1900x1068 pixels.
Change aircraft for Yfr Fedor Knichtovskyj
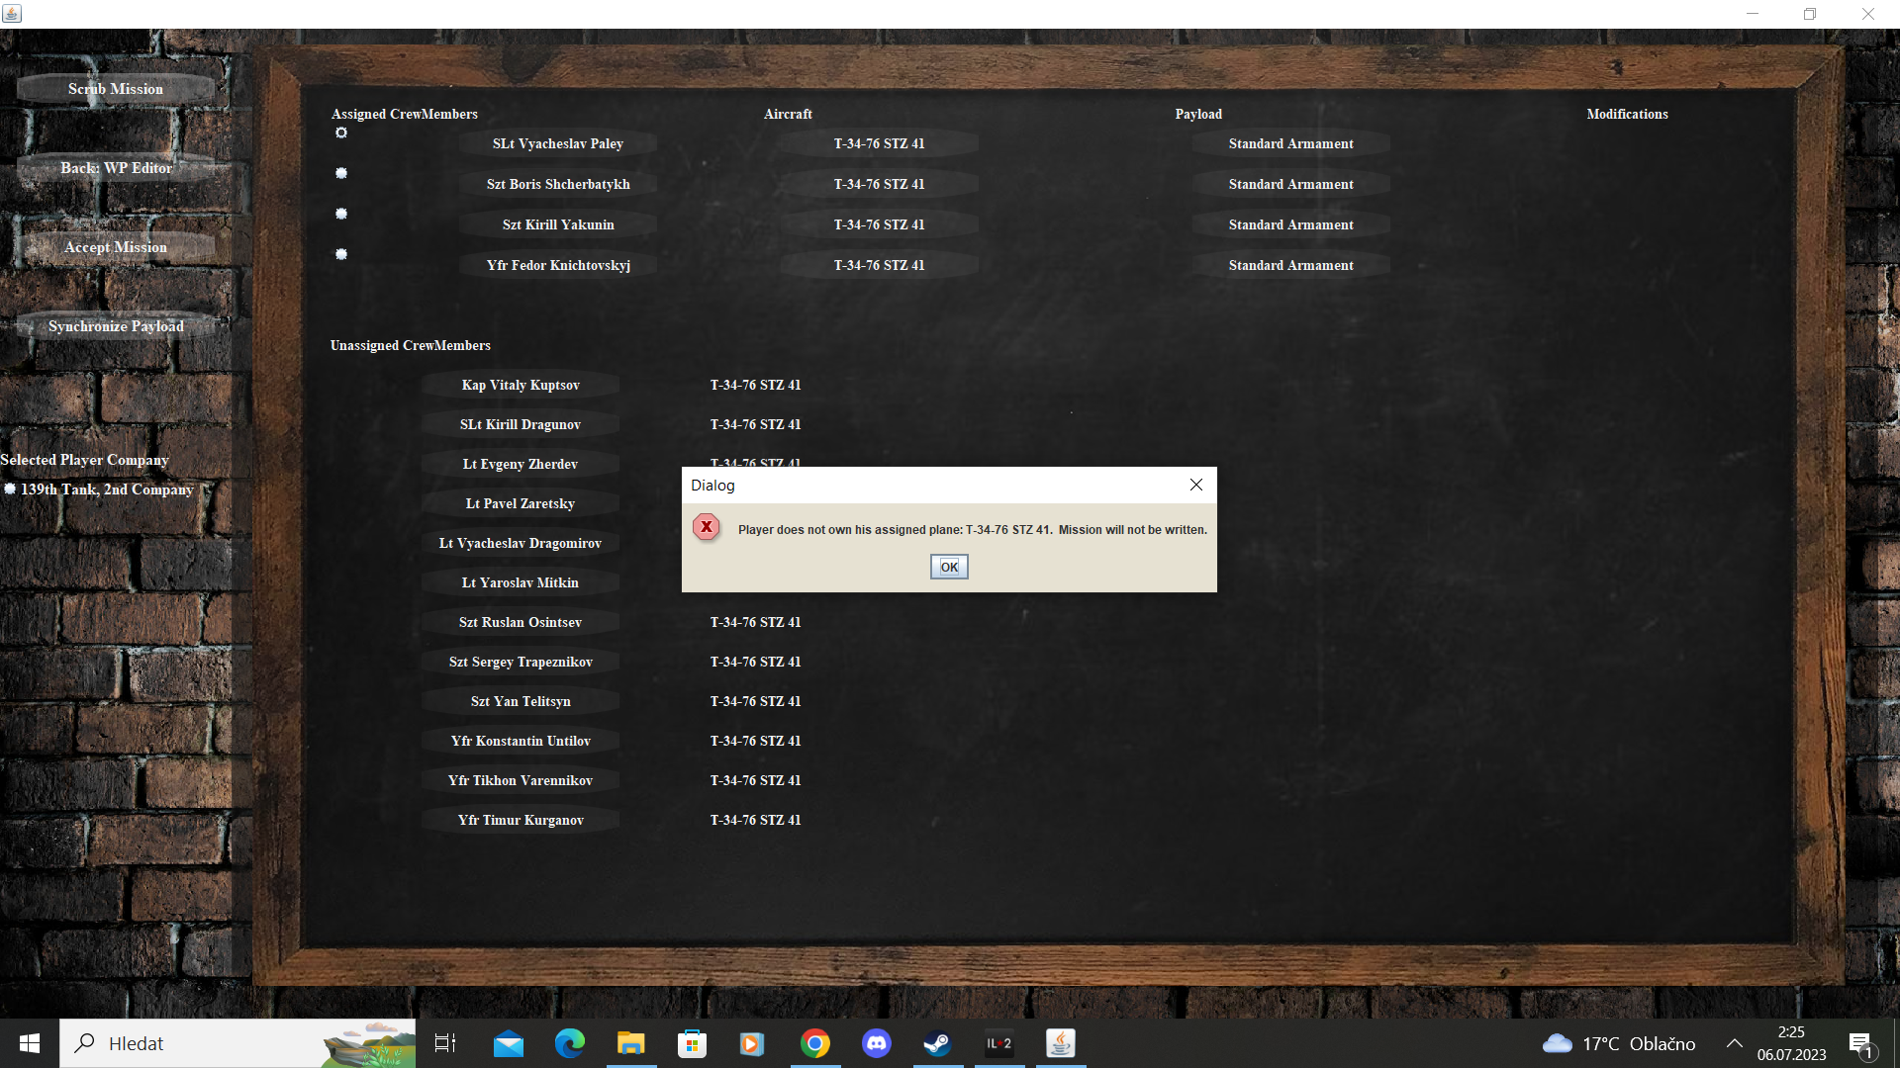click(879, 265)
